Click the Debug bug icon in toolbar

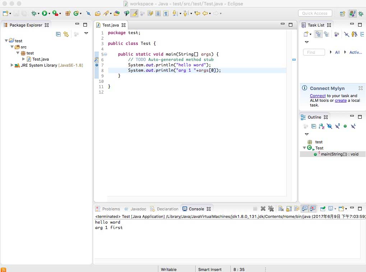(x=34, y=13)
